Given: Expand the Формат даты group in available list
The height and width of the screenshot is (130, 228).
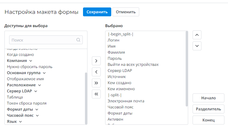Looking at the screenshot, I should tap(35, 110).
